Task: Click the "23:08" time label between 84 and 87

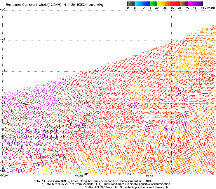Action: (x=149, y=176)
